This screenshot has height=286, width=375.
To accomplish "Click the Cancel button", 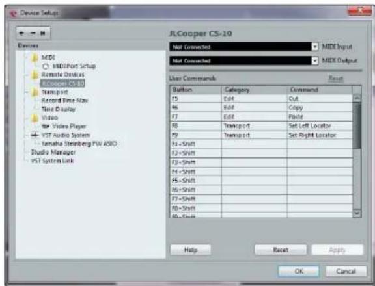I will pyautogui.click(x=346, y=271).
